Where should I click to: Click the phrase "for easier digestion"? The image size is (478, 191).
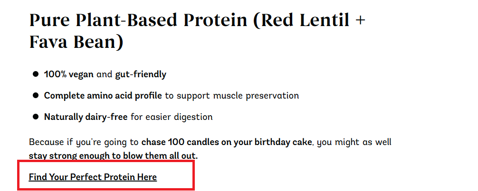click(172, 117)
